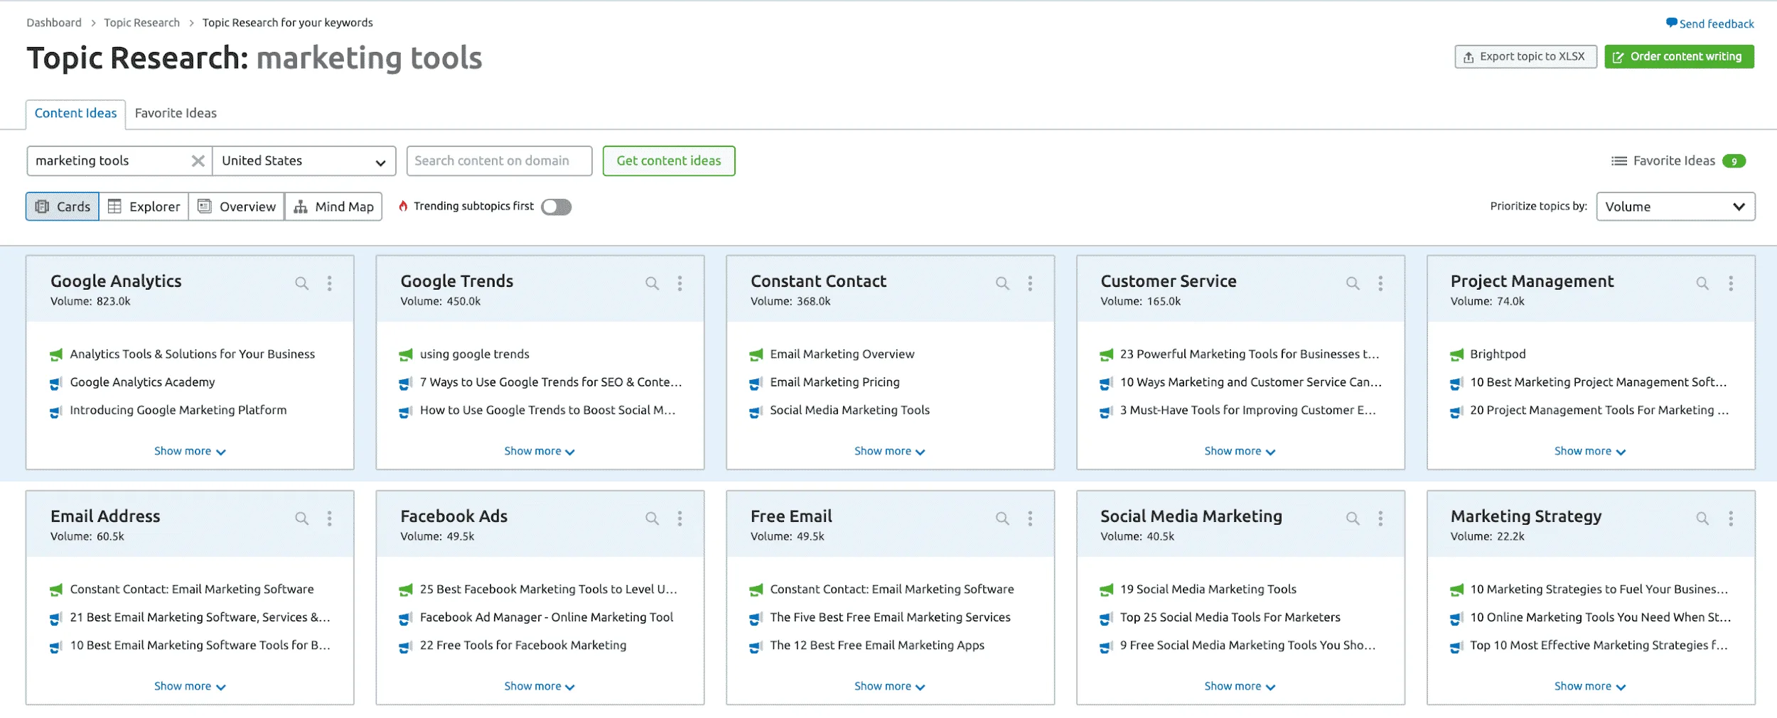Expand Show more on Free Email card

pyautogui.click(x=890, y=686)
